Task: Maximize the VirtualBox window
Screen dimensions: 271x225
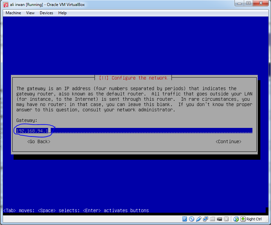Action: pyautogui.click(x=248, y=3)
